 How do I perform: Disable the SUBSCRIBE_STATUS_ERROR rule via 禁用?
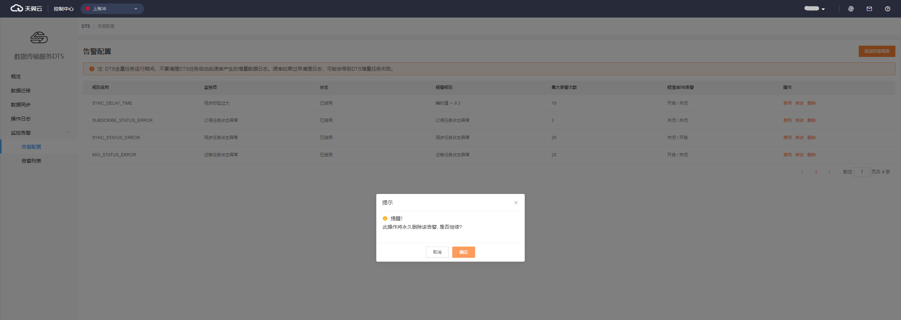(x=787, y=120)
